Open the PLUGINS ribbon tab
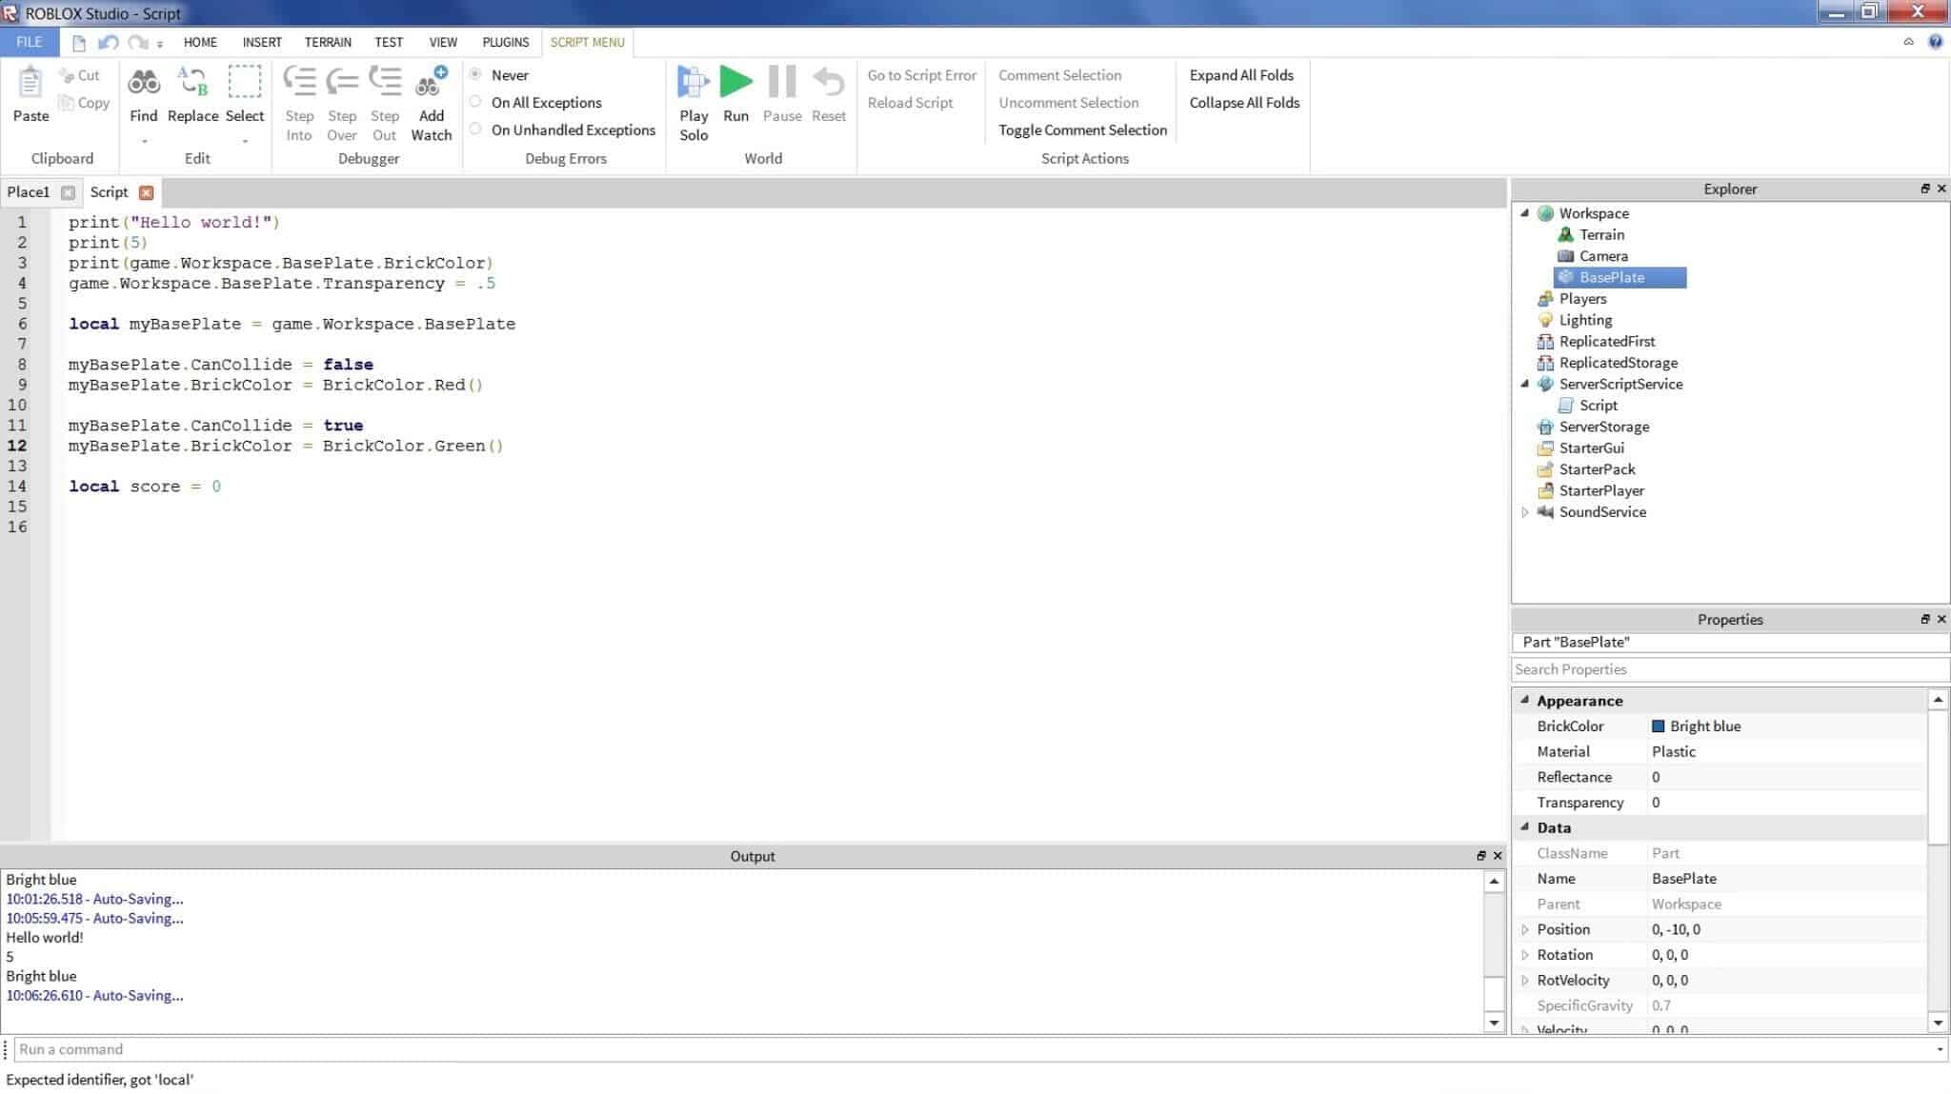1951x1094 pixels. pyautogui.click(x=505, y=42)
